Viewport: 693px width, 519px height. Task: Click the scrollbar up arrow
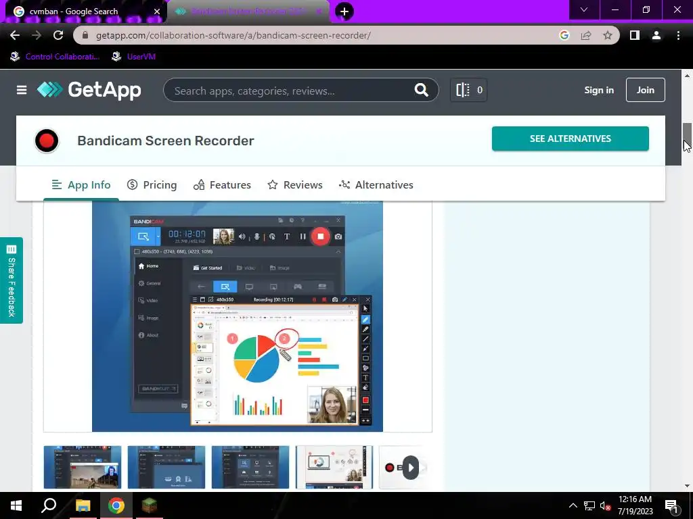pyautogui.click(x=687, y=75)
